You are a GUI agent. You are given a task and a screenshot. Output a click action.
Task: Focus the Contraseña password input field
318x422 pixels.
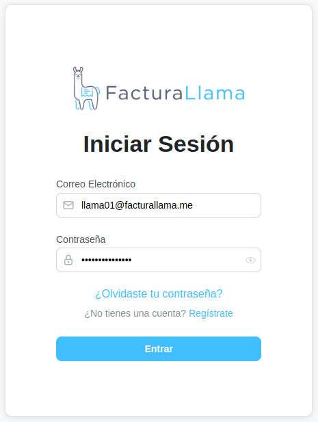click(x=159, y=260)
